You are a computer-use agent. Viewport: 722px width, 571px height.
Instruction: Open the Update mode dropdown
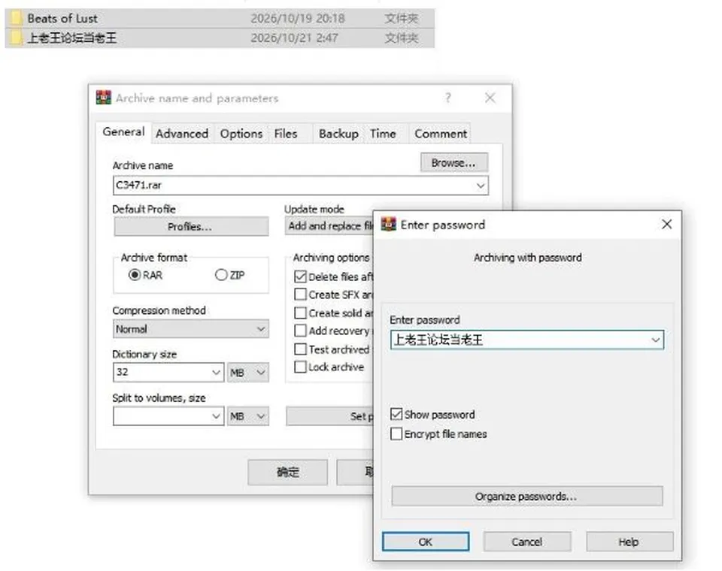point(329,226)
